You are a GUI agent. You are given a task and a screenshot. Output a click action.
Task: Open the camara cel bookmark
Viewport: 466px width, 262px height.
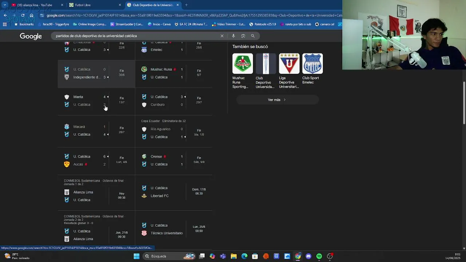(x=325, y=24)
